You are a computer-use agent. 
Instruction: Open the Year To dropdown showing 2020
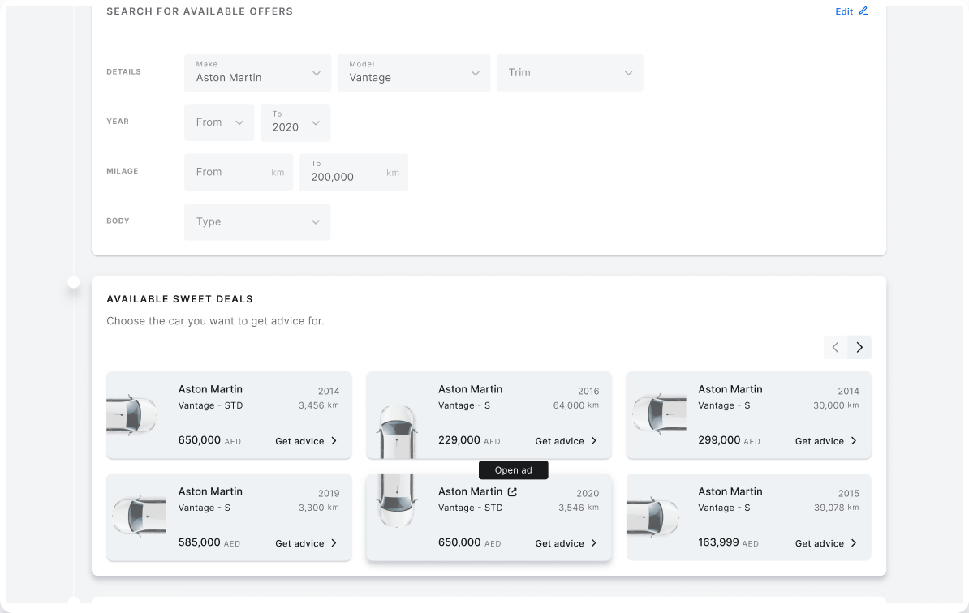click(x=295, y=122)
